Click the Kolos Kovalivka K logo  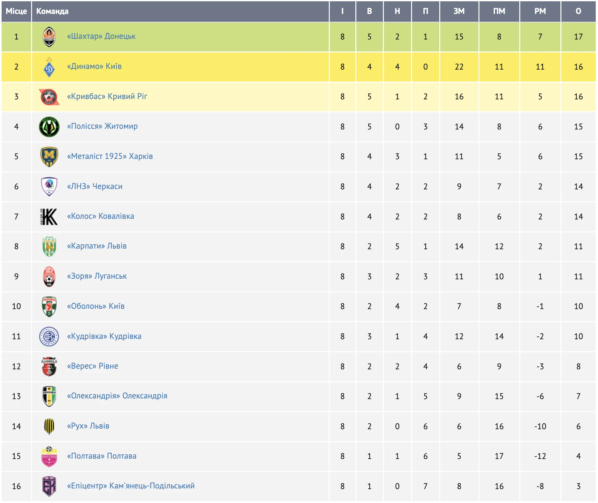[49, 217]
